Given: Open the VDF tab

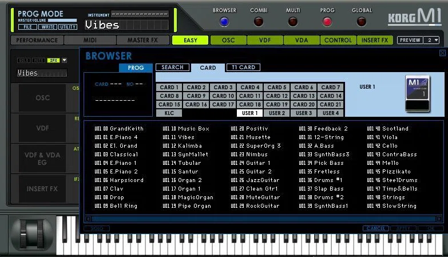Looking at the screenshot, I should point(265,40).
